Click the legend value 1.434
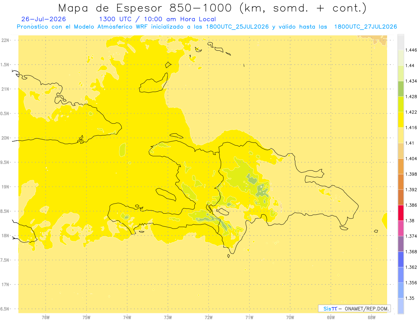This screenshot has width=417, height=322. (411, 81)
